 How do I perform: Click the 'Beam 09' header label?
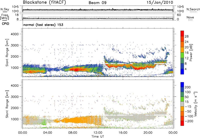(x=97, y=3)
